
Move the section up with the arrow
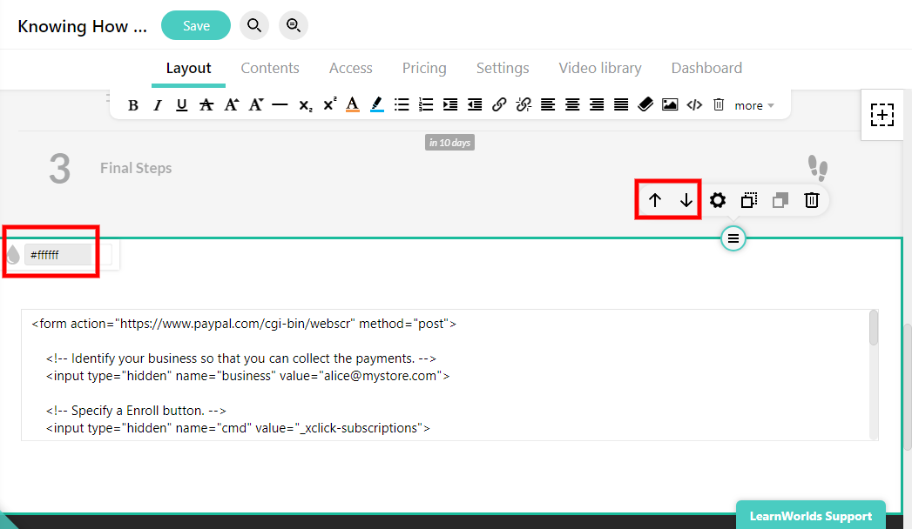tap(655, 200)
